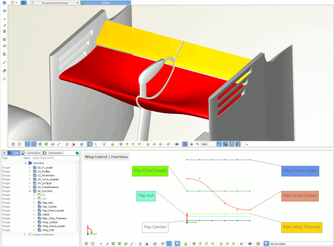Expand the Flap_AoA scope
Screen dimensions: 334x247
point(34,203)
